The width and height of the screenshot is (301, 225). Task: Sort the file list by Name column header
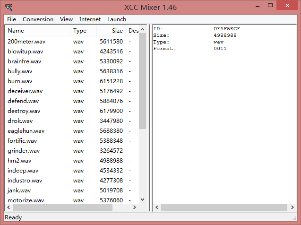coord(37,31)
